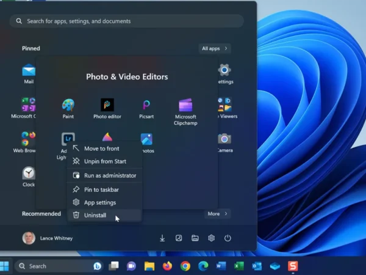This screenshot has height=275, width=366.
Task: Select Pin to taskbar
Action: click(x=104, y=189)
